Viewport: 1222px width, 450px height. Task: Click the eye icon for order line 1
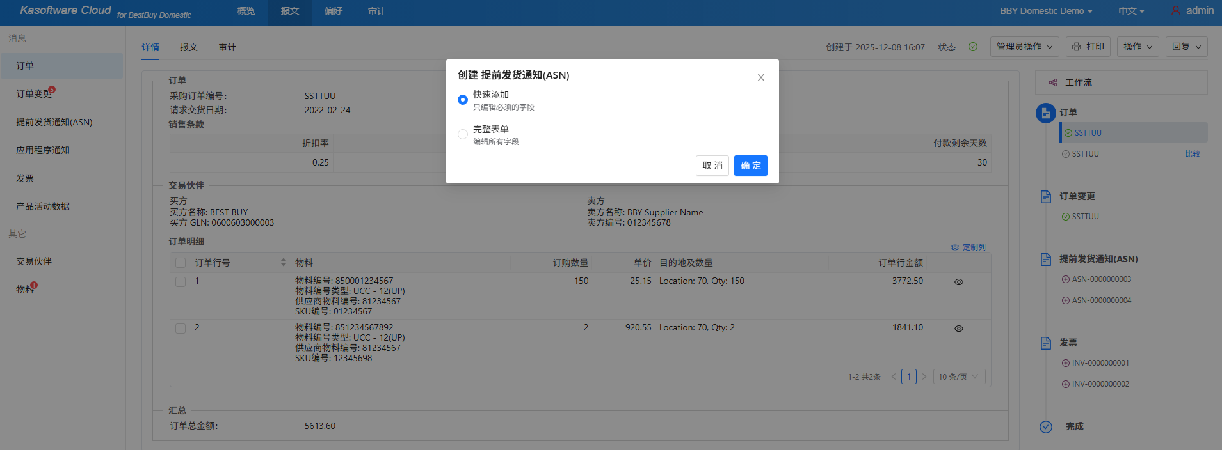click(x=958, y=282)
